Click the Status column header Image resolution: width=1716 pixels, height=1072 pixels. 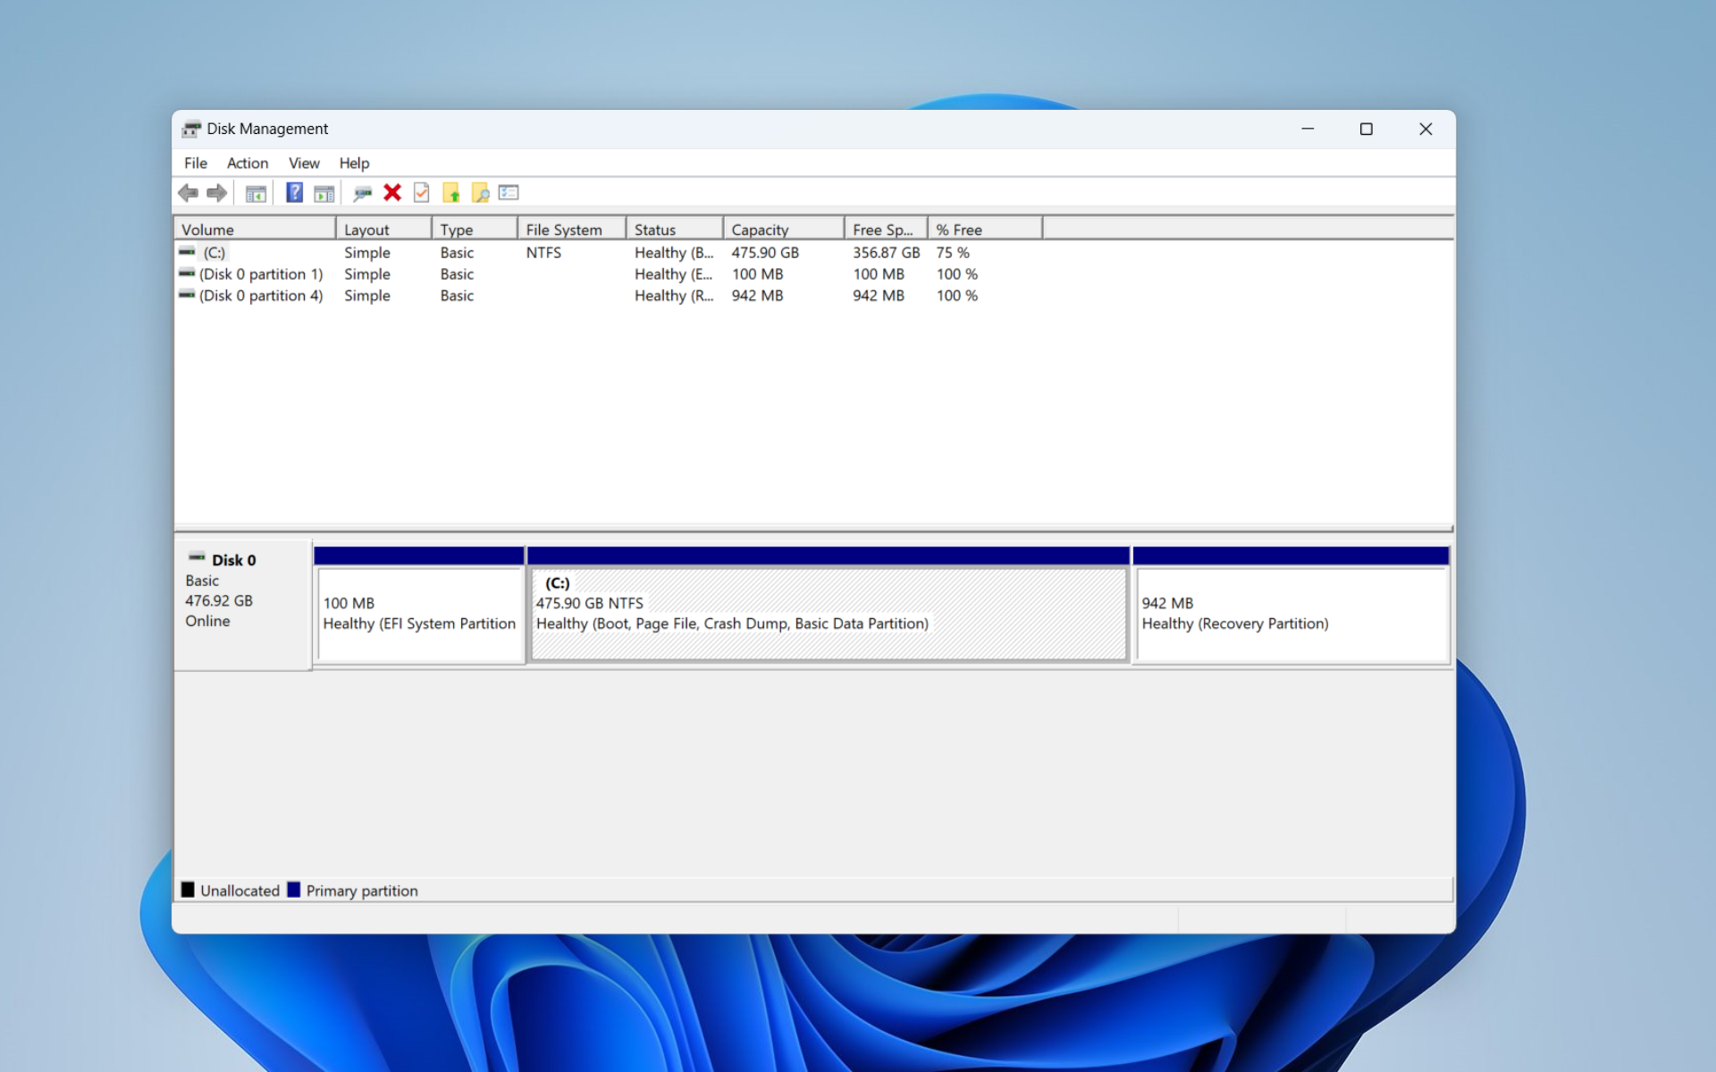coord(655,229)
